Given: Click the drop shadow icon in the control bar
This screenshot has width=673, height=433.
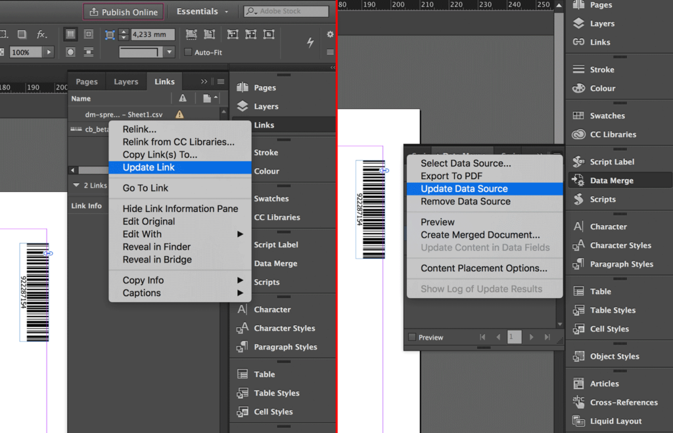Looking at the screenshot, I should click(x=22, y=34).
